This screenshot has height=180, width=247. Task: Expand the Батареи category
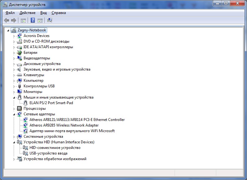pyautogui.click(x=14, y=53)
